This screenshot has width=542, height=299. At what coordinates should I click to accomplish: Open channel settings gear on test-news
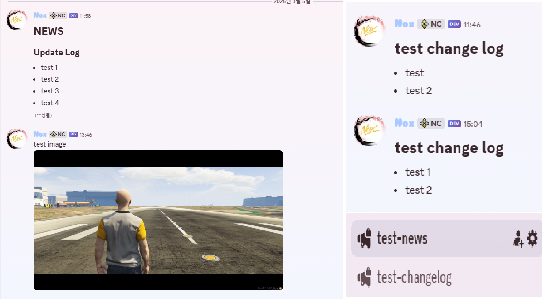pyautogui.click(x=532, y=238)
